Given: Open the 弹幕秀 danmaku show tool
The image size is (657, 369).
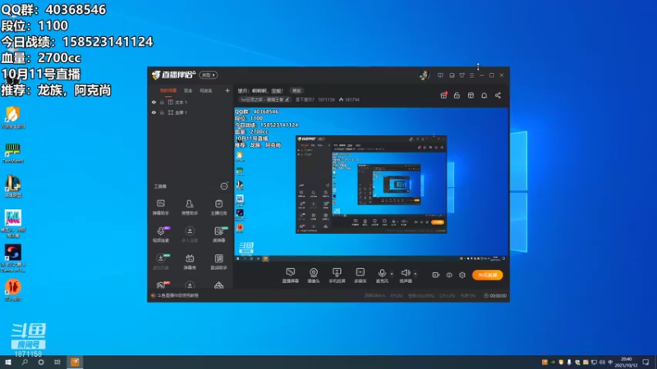Looking at the screenshot, I should [190, 262].
